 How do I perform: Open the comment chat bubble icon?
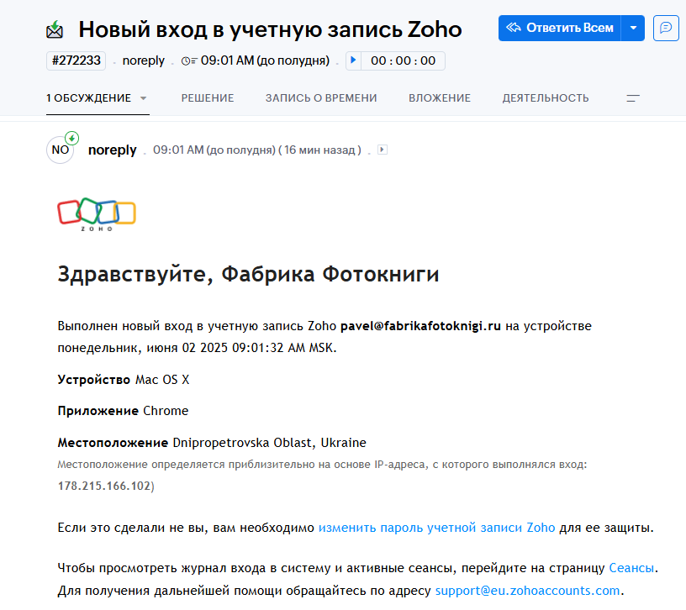pyautogui.click(x=666, y=28)
